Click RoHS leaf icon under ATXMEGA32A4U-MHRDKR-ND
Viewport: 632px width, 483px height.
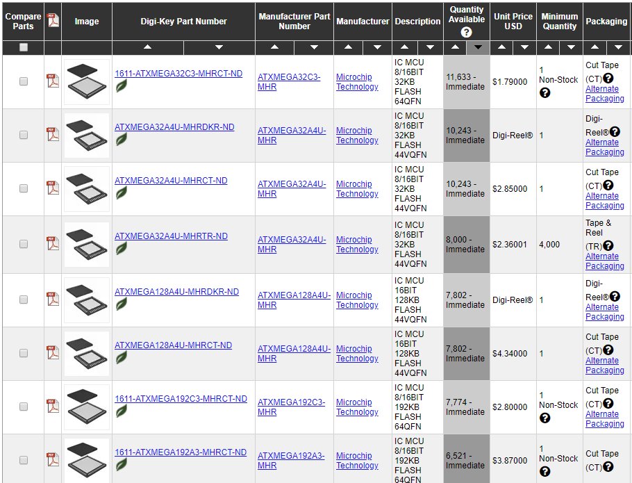point(122,140)
